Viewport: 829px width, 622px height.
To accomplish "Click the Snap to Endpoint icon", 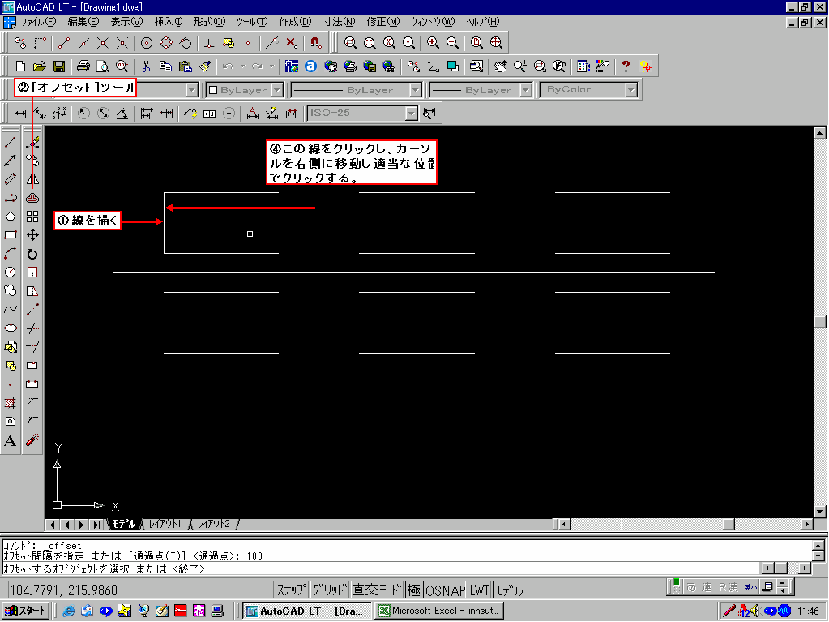I will (64, 42).
